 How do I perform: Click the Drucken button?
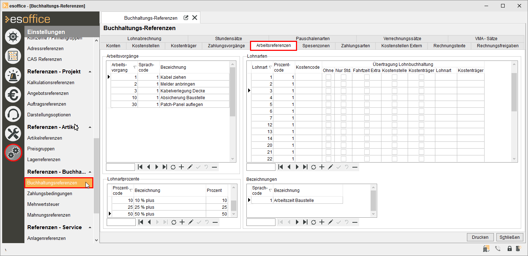coord(480,237)
